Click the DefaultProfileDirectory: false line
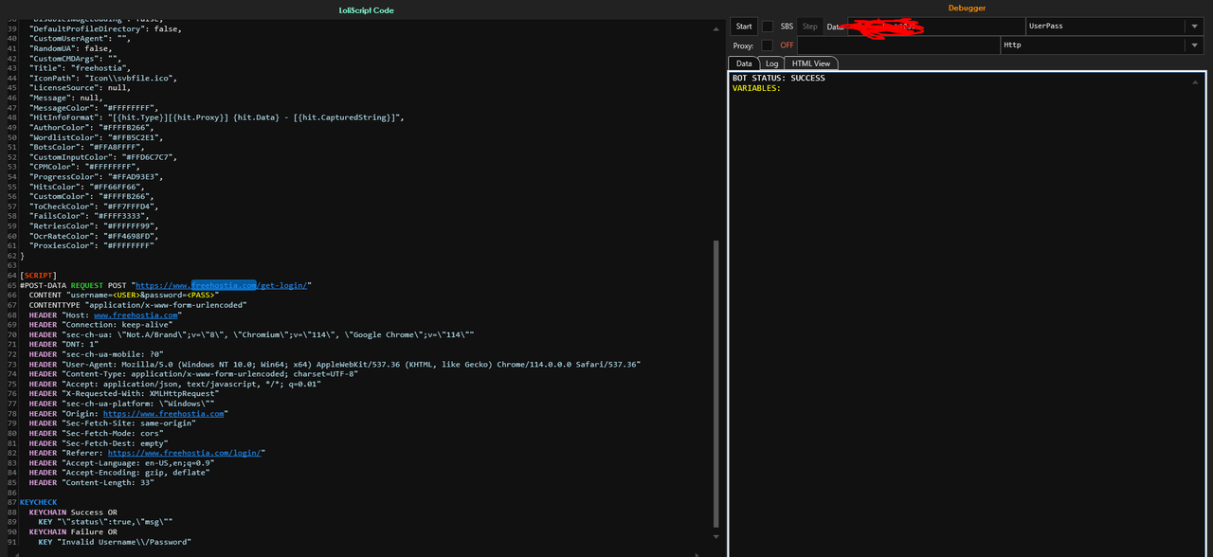This screenshot has width=1213, height=557. [105, 28]
